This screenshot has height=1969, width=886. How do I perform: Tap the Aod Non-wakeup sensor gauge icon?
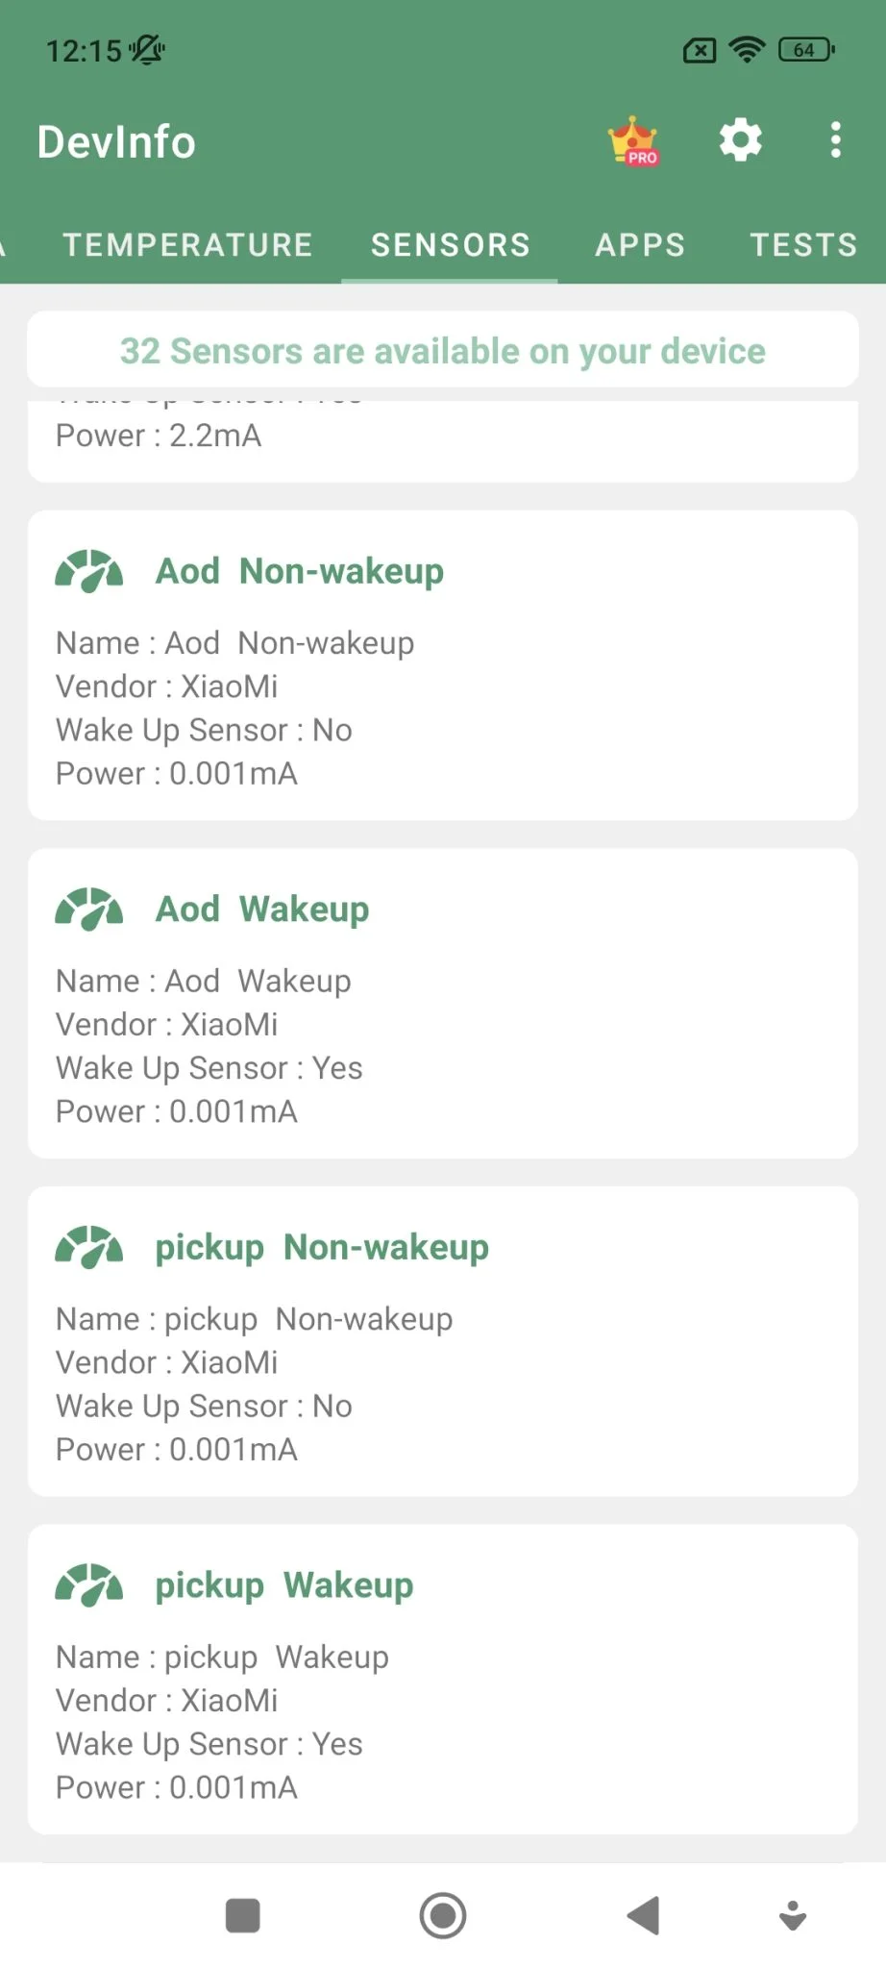(x=89, y=571)
